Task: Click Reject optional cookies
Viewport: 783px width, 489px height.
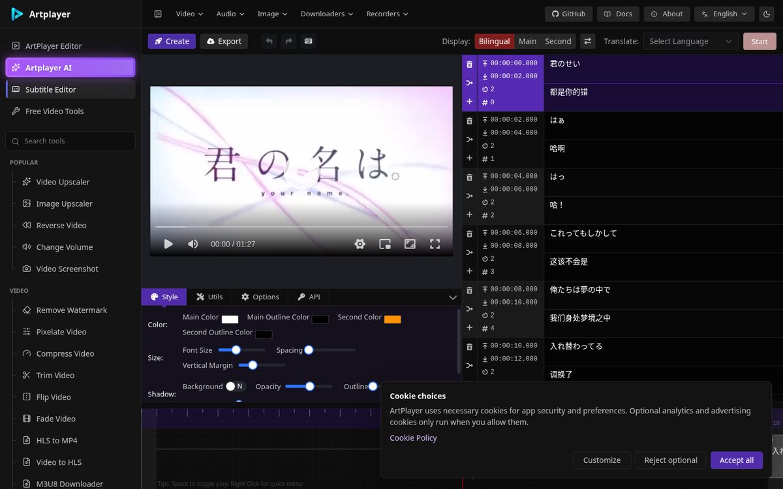Action: 671,460
